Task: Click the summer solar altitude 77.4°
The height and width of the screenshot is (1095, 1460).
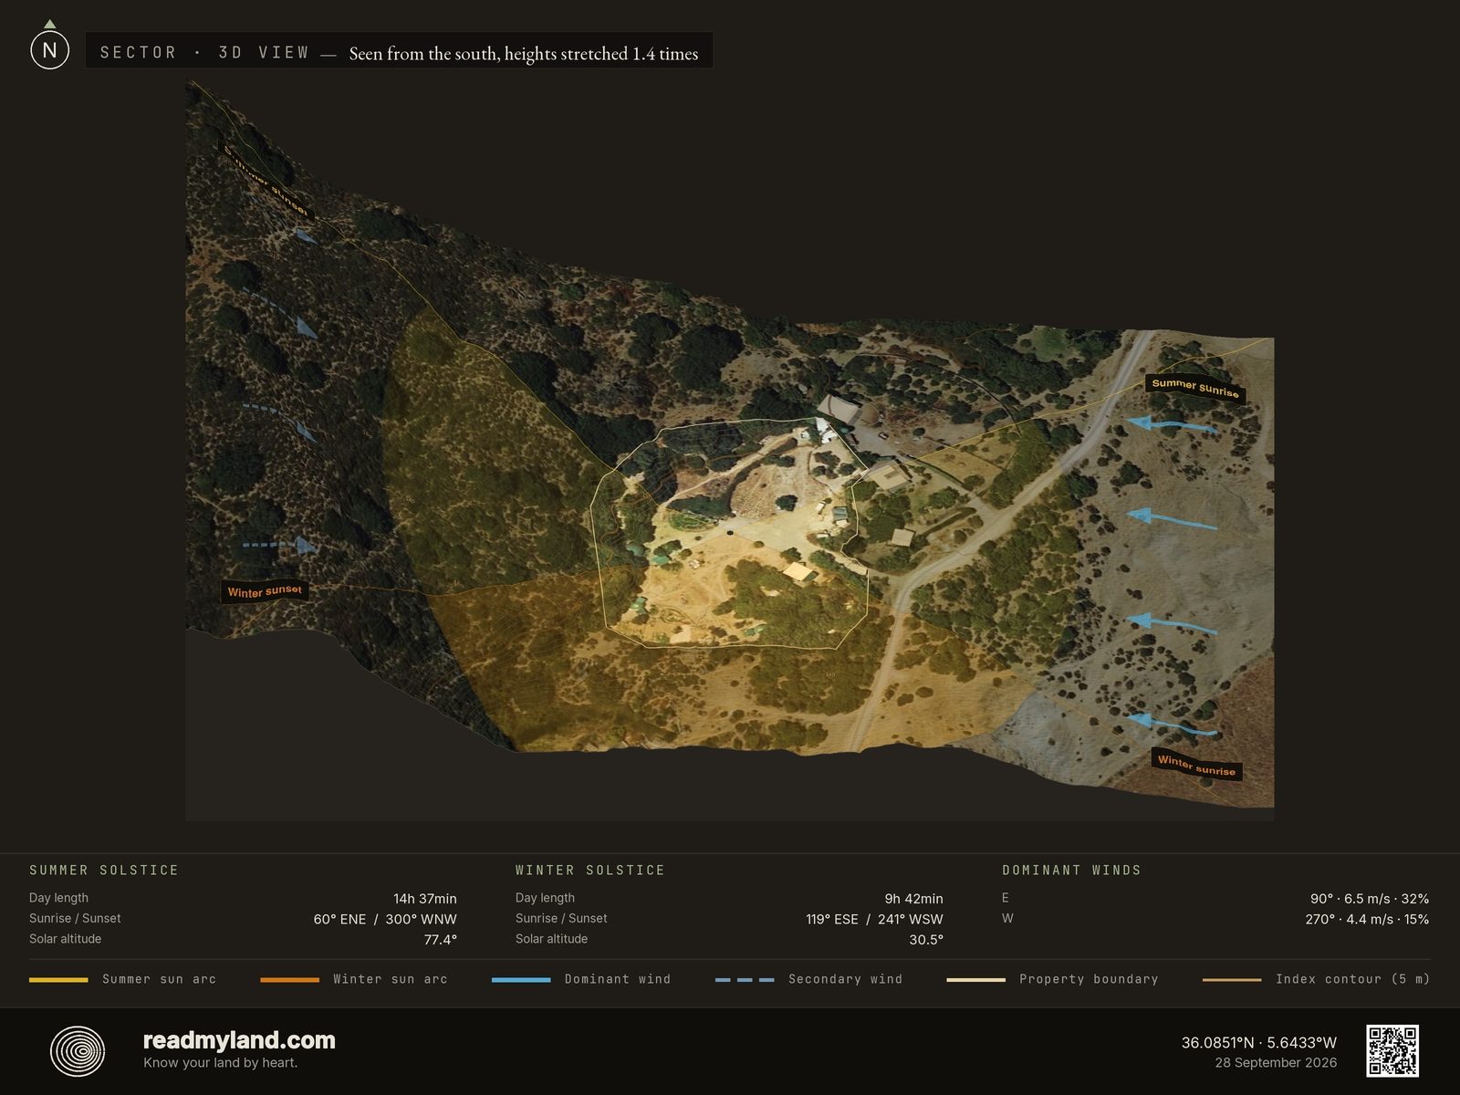Action: (440, 940)
